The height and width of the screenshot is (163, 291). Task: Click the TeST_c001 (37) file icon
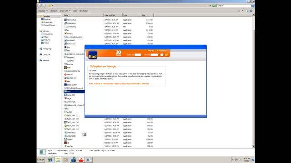[65, 119]
